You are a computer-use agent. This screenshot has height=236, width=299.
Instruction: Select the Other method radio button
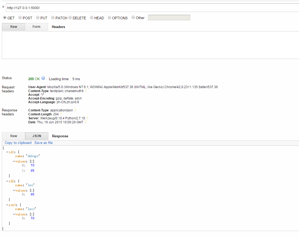pos(133,17)
